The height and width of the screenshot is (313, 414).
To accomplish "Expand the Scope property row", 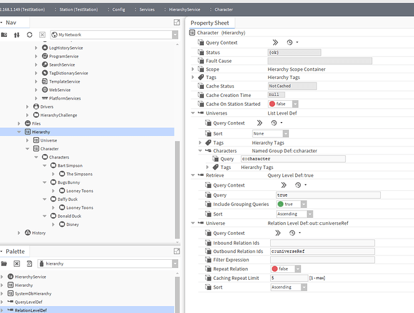I will (x=193, y=69).
